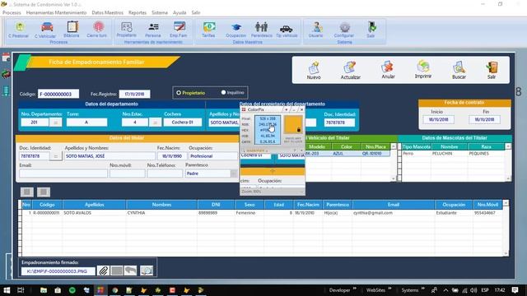Open the Persona toolbar icon
Image resolution: width=527 pixels, height=296 pixels.
(153, 30)
